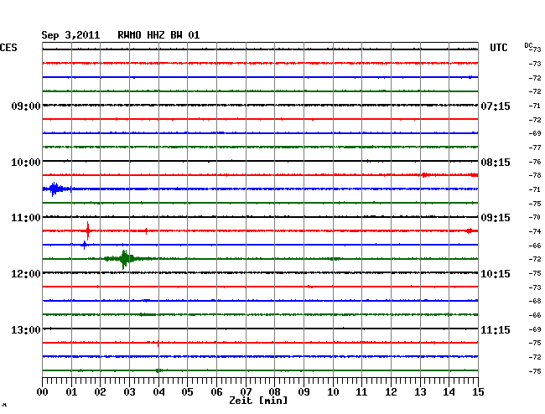This screenshot has height=414, width=545.
Task: Click the DC value -68
Action: click(x=535, y=301)
